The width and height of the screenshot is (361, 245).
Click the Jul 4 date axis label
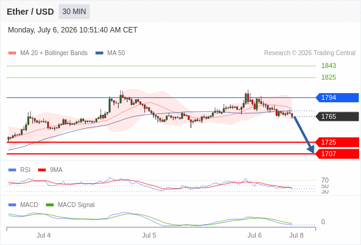[43, 235]
